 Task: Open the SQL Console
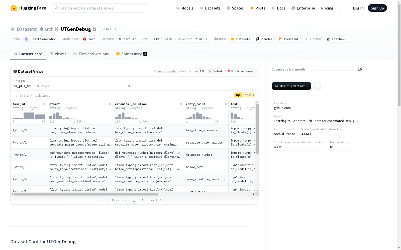coord(244,95)
